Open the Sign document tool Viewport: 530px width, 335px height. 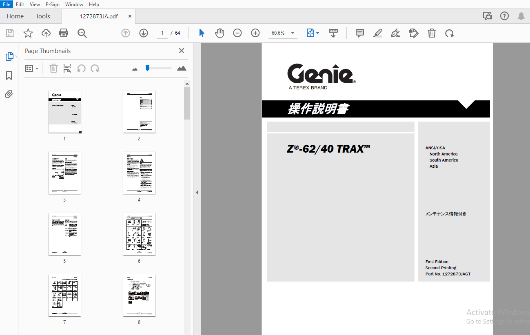pyautogui.click(x=395, y=33)
